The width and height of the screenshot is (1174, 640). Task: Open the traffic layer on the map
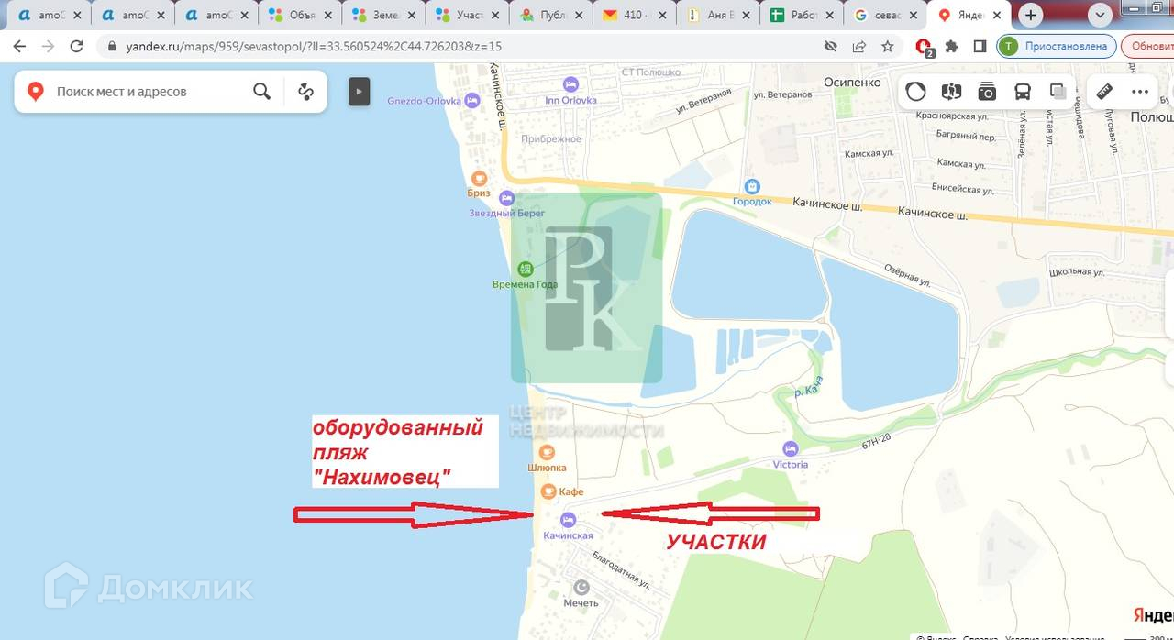(x=915, y=91)
